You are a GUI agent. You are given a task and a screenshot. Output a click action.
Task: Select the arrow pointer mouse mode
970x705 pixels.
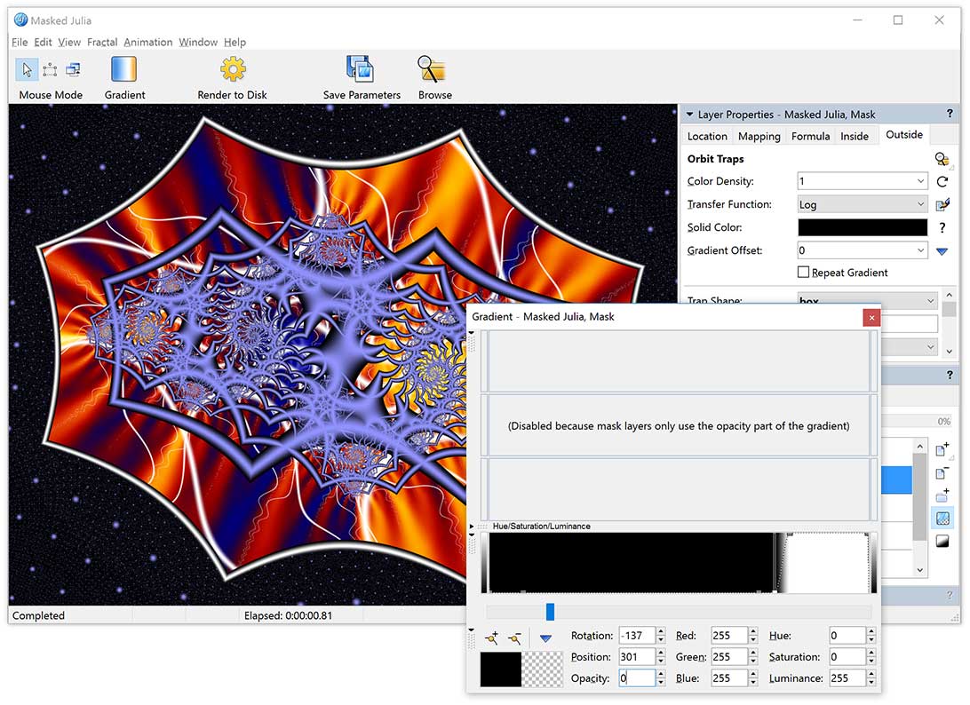point(27,69)
